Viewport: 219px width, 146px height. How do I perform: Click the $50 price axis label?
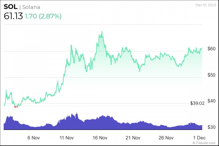[x=211, y=75]
